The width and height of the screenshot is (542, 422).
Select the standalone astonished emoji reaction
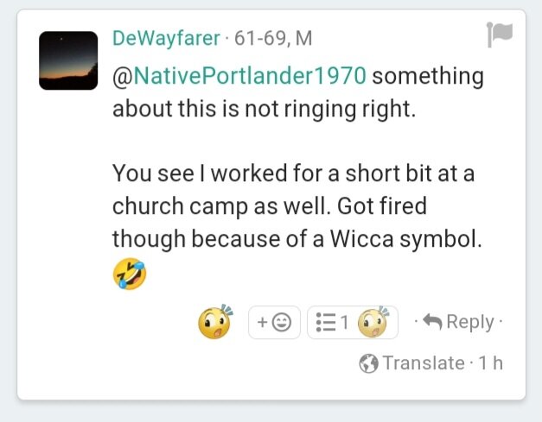[x=215, y=322]
